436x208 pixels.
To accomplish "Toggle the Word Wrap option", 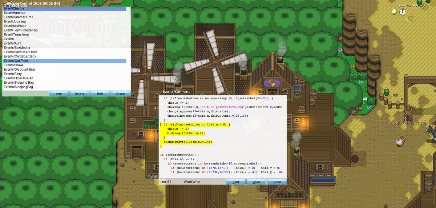I will pyautogui.click(x=192, y=182).
